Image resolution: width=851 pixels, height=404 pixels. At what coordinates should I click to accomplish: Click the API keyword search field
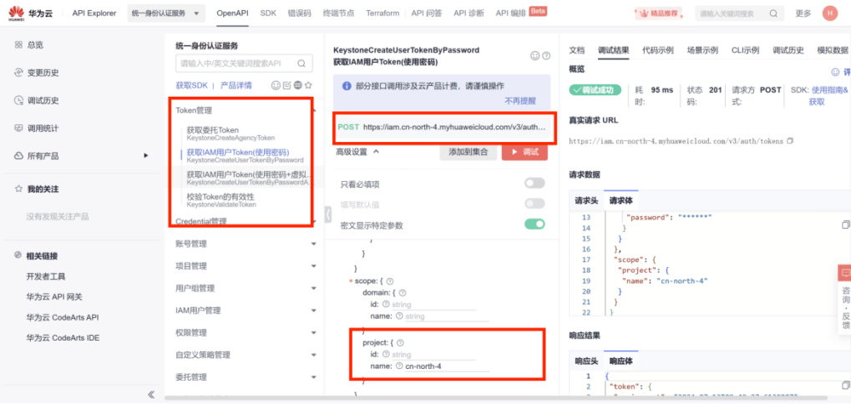point(244,63)
